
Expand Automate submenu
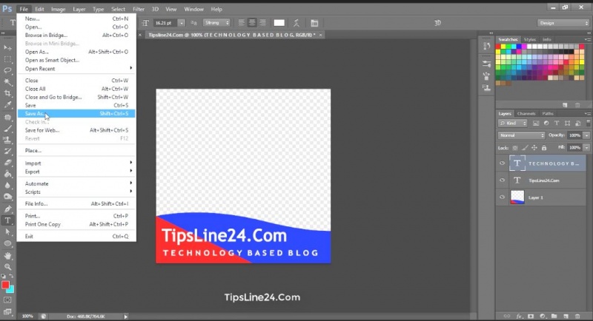pyautogui.click(x=76, y=183)
